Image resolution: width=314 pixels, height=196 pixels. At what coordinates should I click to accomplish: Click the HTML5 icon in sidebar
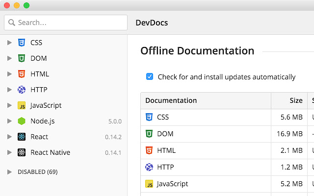[x=22, y=74]
